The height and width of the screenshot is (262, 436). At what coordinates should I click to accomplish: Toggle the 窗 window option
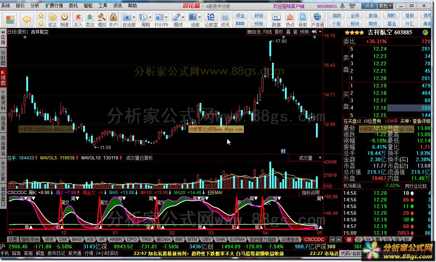(295, 32)
